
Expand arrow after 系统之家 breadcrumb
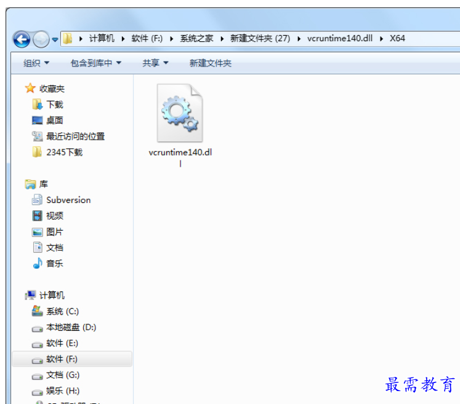click(222, 39)
